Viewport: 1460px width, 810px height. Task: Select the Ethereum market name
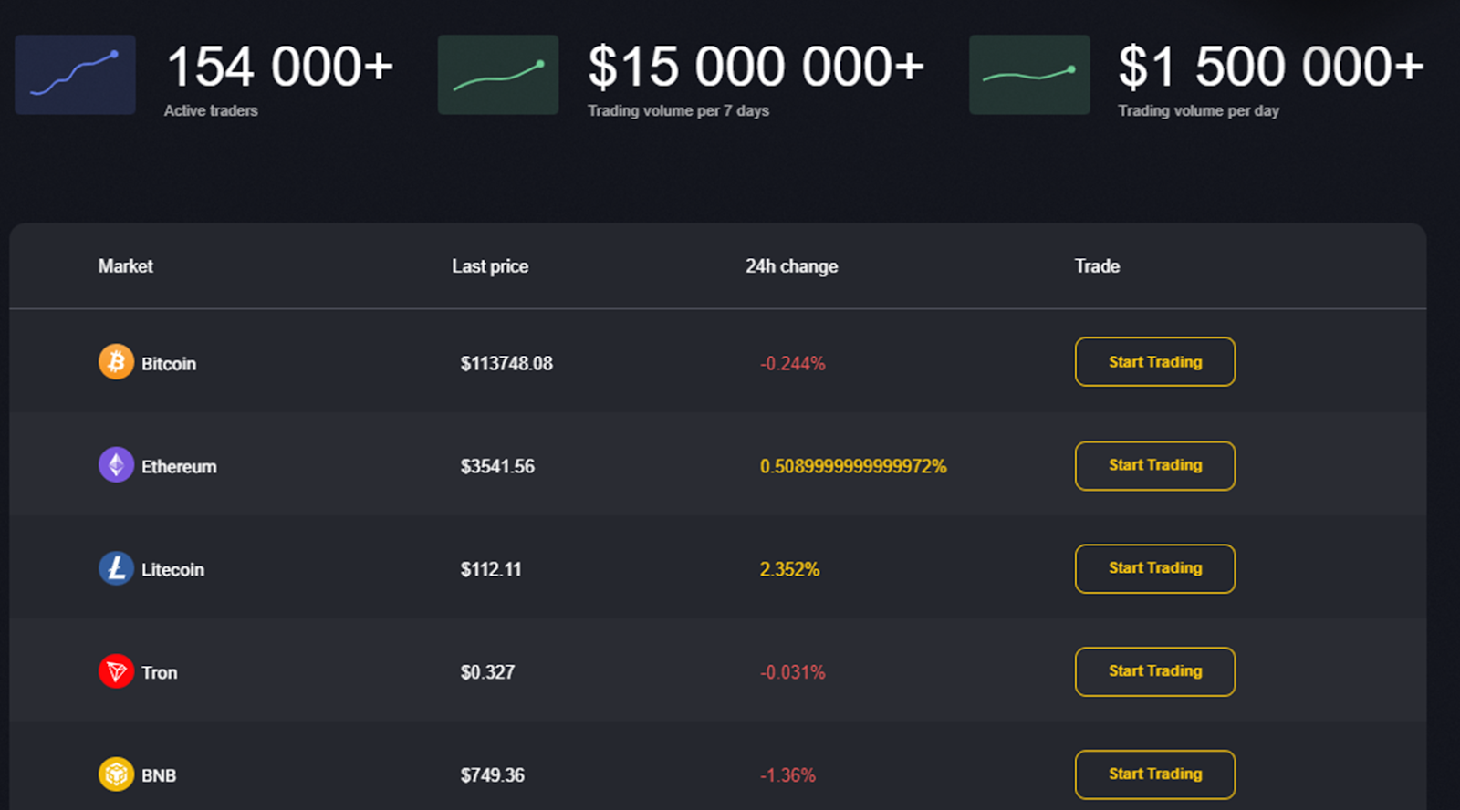[x=179, y=467]
